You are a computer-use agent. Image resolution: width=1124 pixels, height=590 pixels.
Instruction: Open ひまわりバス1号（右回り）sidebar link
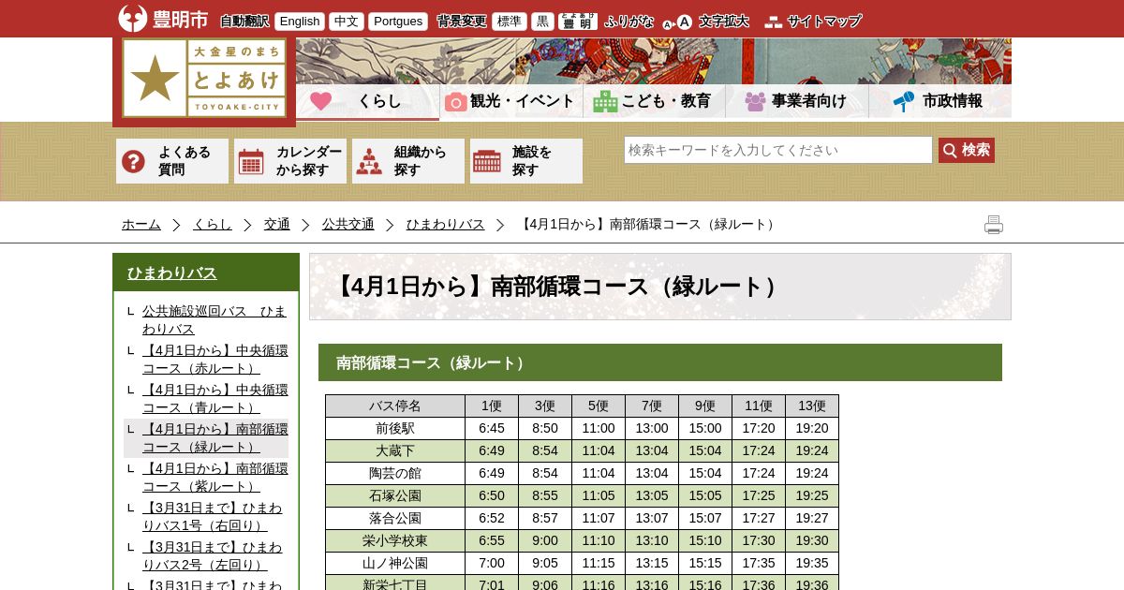(212, 517)
